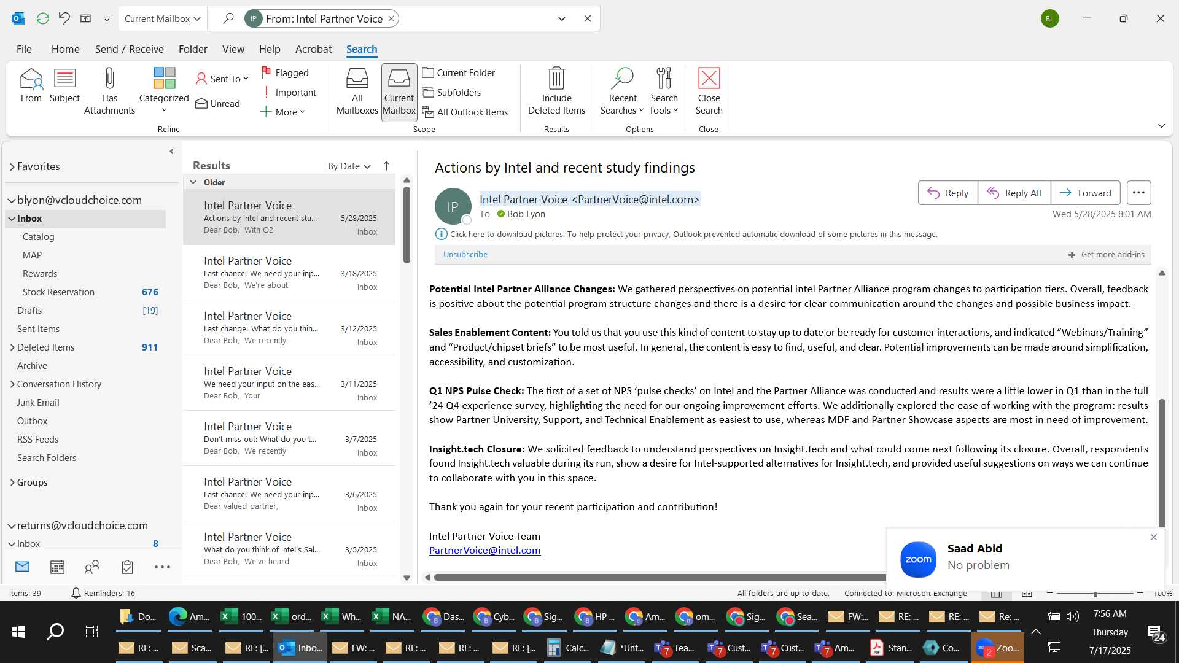Open Calculator from the taskbar
The height and width of the screenshot is (663, 1179).
tap(568, 648)
